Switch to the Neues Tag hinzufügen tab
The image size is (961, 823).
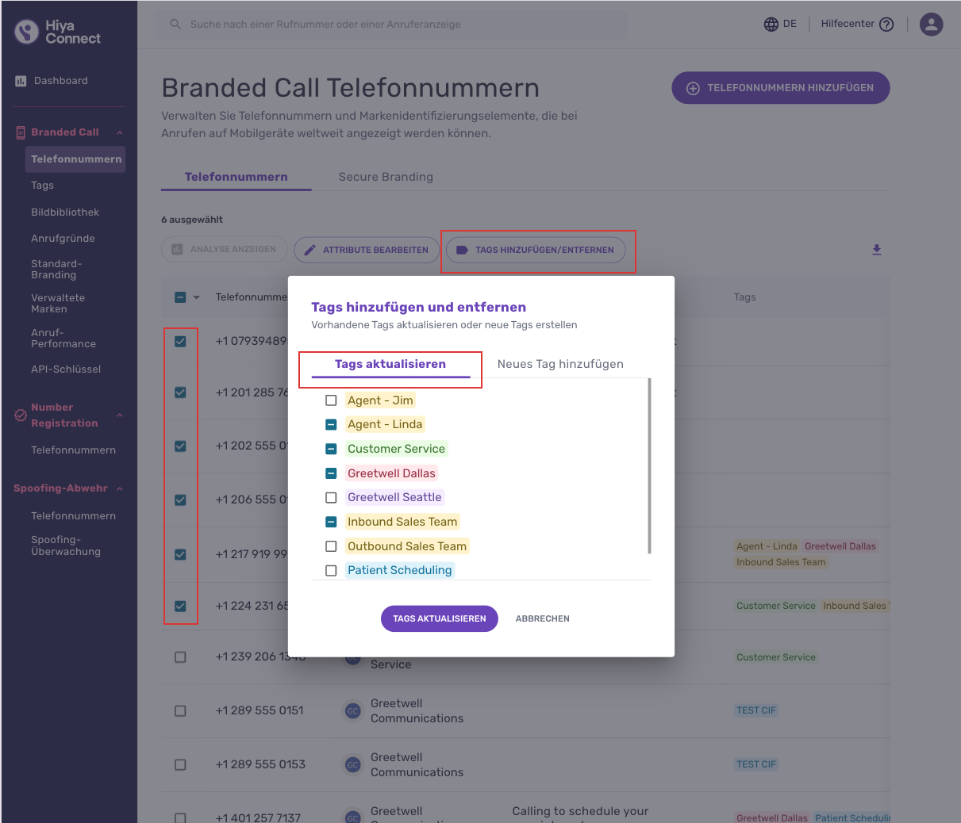(x=560, y=364)
